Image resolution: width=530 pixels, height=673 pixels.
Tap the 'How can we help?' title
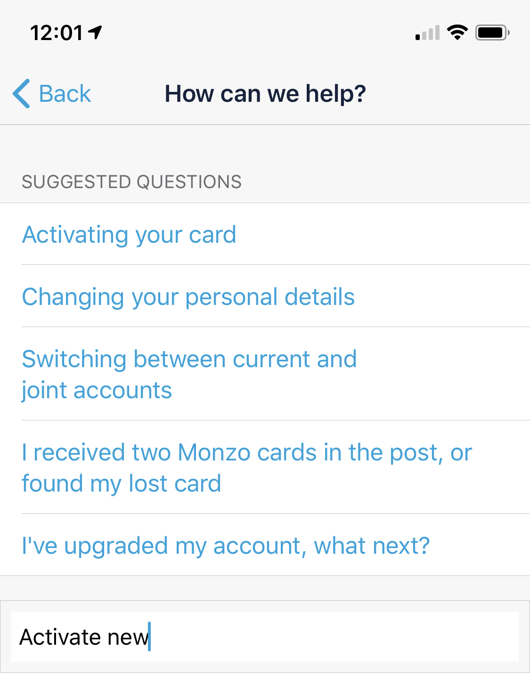tap(265, 93)
